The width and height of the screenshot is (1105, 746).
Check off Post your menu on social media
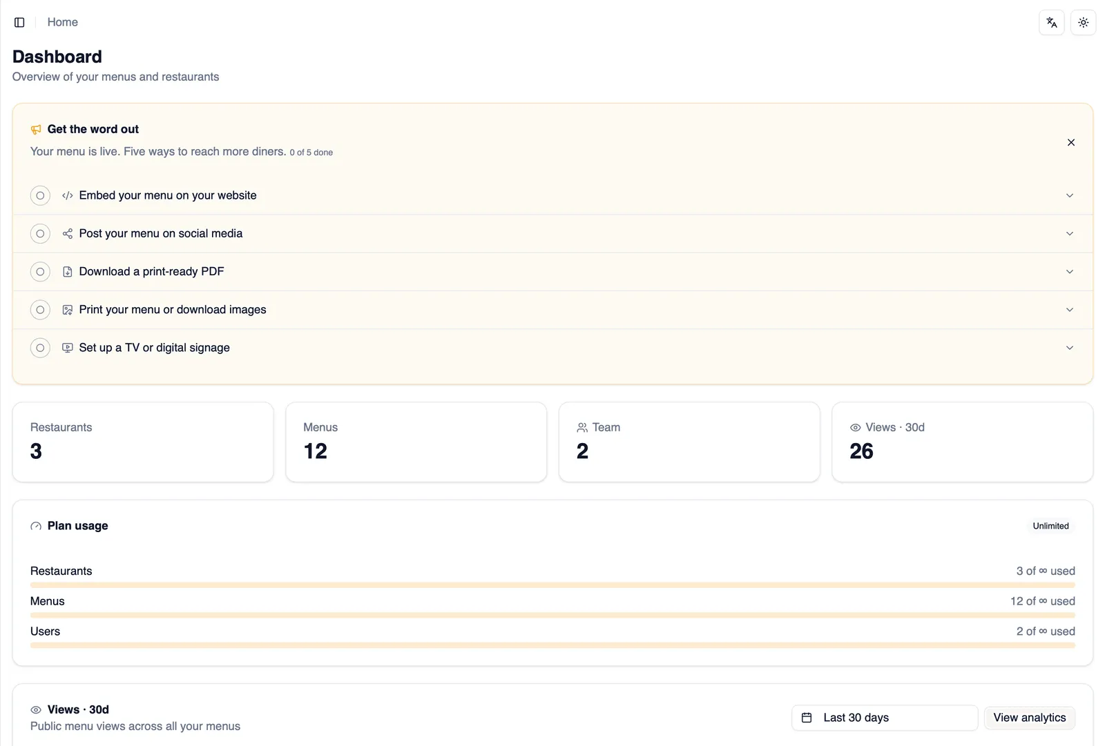click(40, 233)
